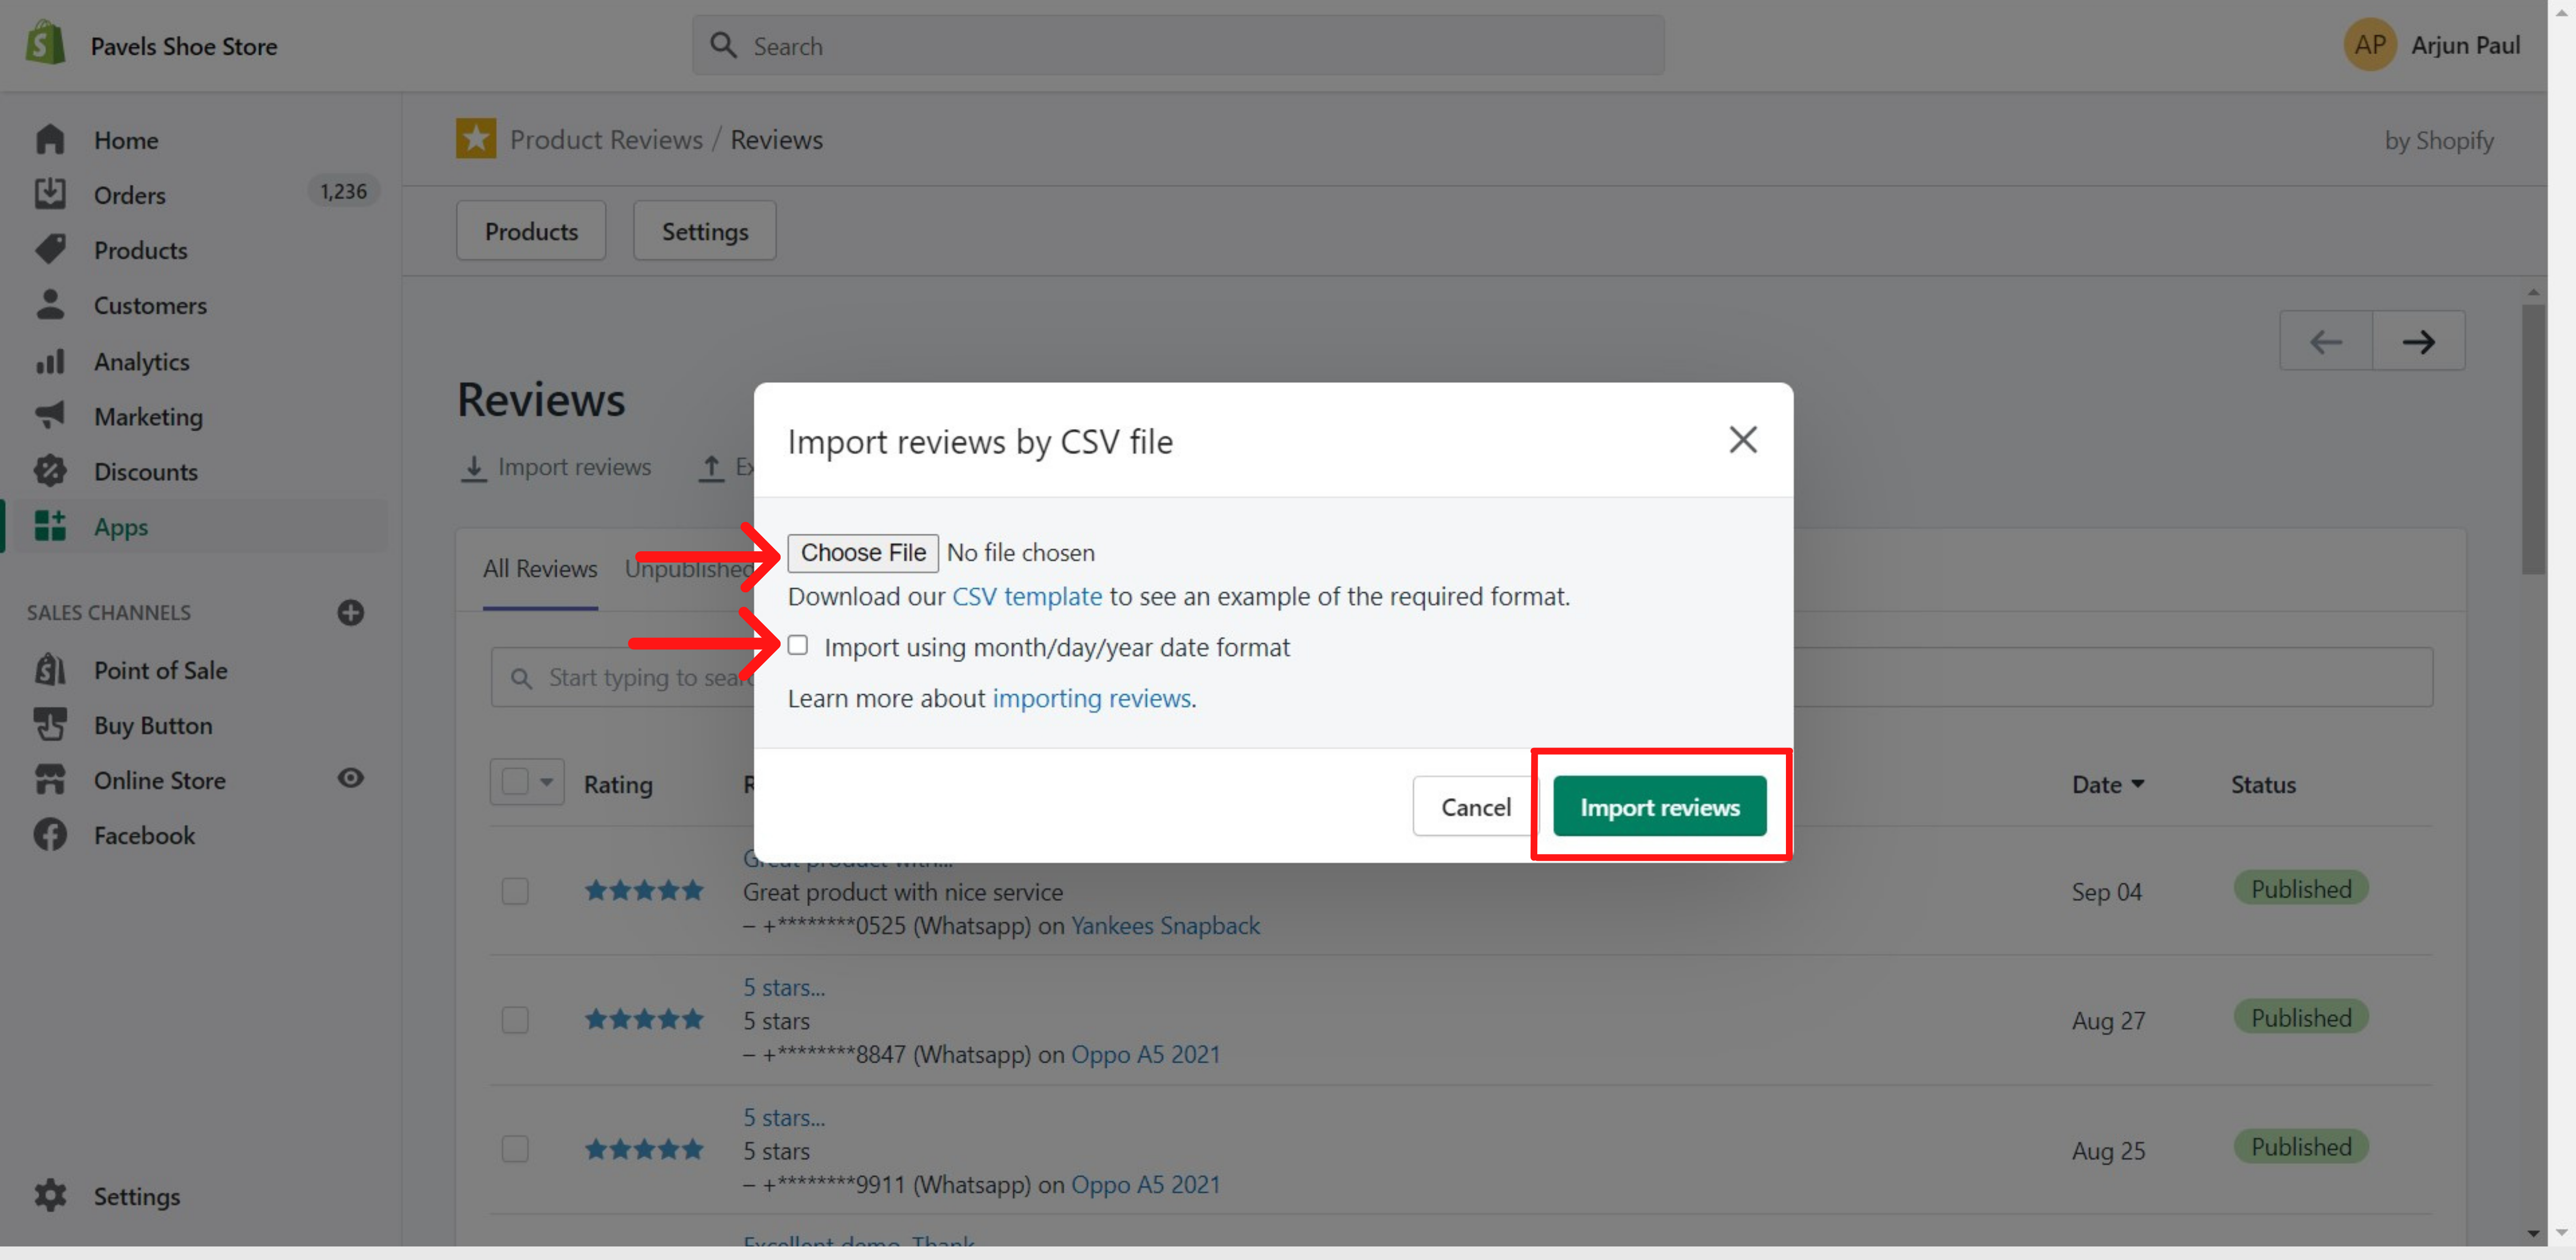The height and width of the screenshot is (1260, 2576).
Task: Select the Products tag icon in sidebar
Action: 50,249
